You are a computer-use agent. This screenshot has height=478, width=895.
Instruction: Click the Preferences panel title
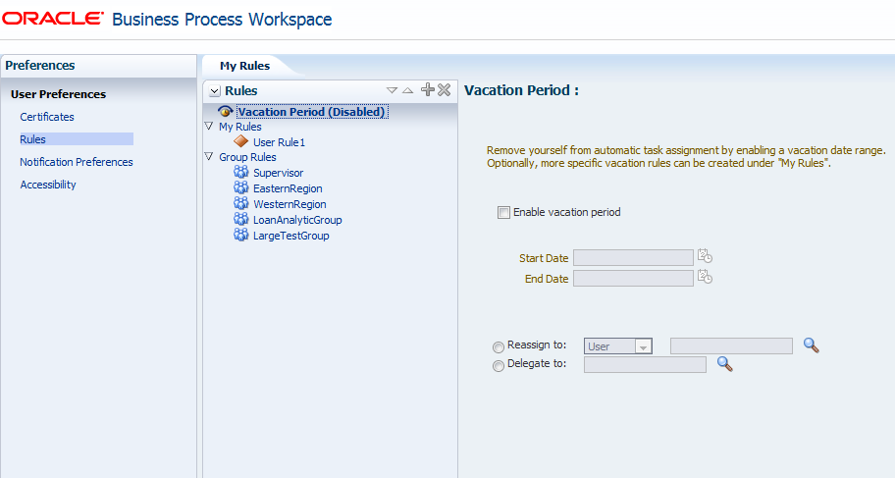40,65
